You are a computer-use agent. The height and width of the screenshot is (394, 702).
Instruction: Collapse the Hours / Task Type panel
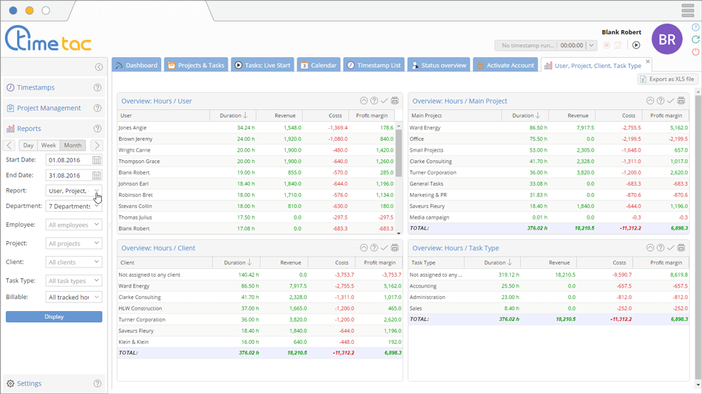click(650, 248)
